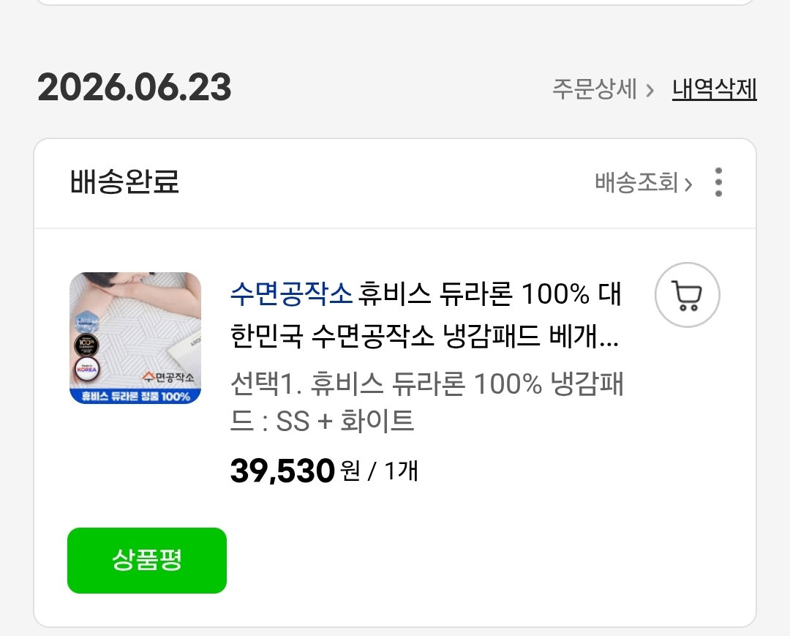Open the three-dot more options menu
The image size is (790, 636).
tap(718, 182)
